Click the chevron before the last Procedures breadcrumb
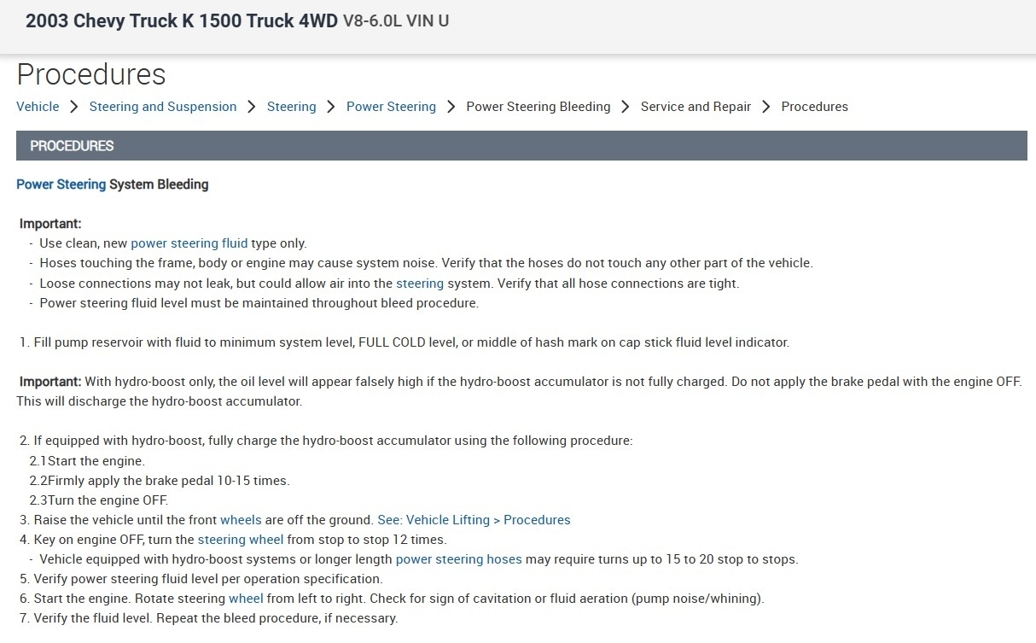Viewport: 1036px width, 643px height. point(765,107)
